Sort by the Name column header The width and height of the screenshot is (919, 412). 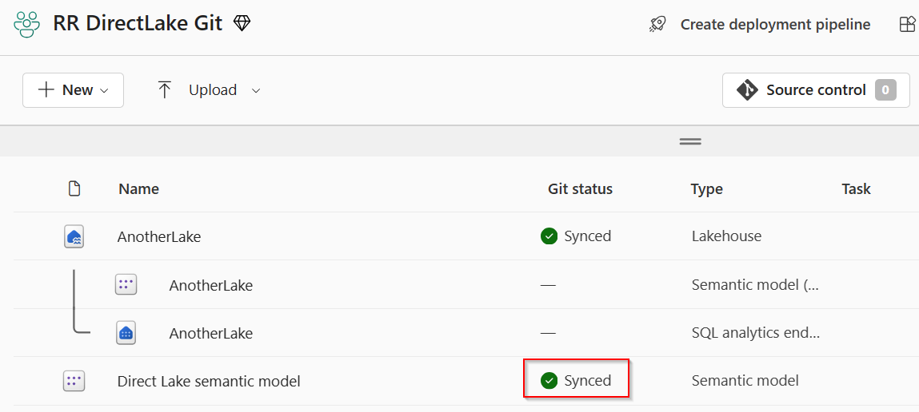(x=138, y=189)
